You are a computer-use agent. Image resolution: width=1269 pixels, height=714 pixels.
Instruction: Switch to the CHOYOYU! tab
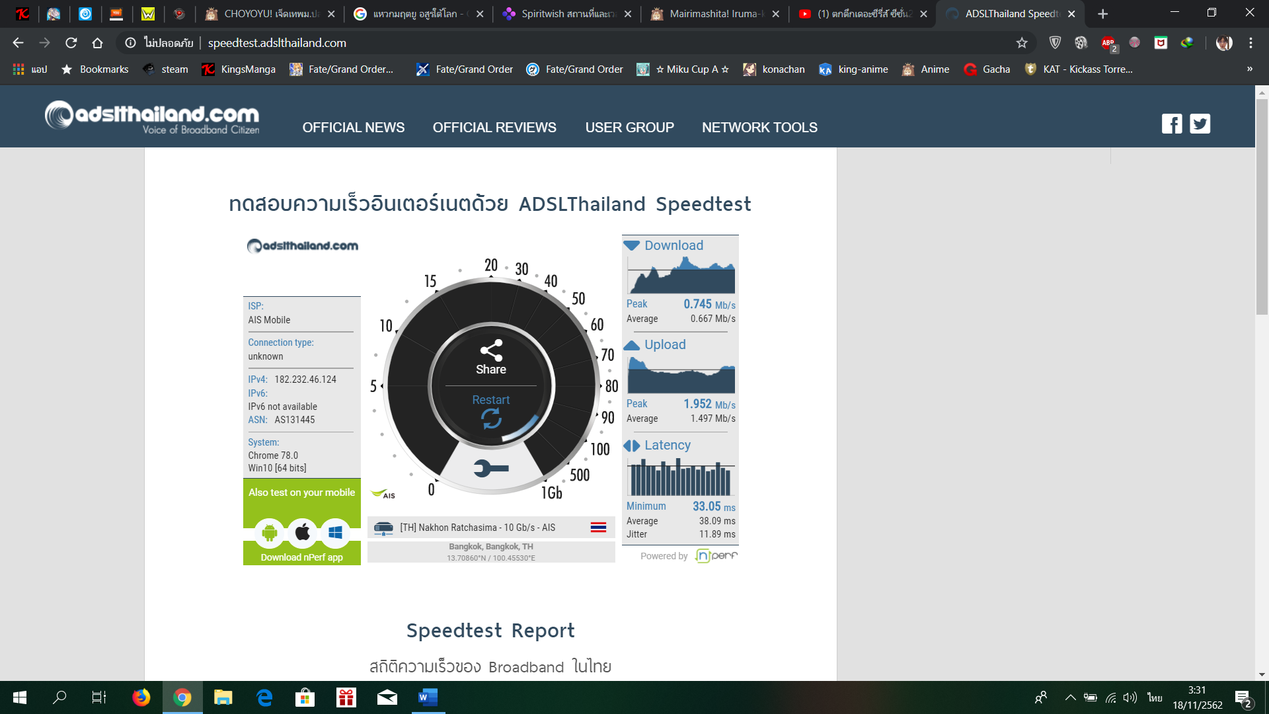coord(270,13)
